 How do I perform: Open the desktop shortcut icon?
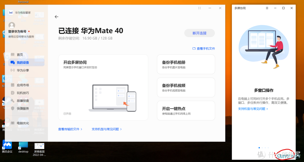pos(23,147)
